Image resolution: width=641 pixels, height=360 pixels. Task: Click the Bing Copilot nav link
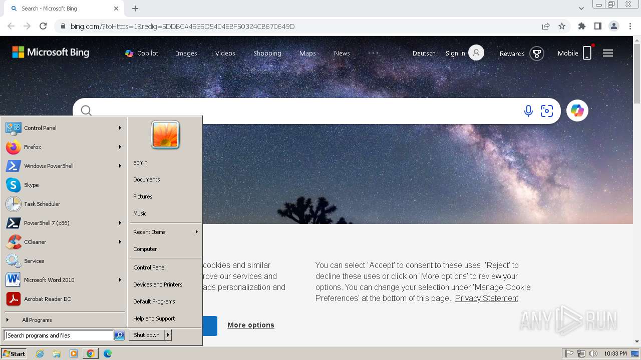point(142,53)
